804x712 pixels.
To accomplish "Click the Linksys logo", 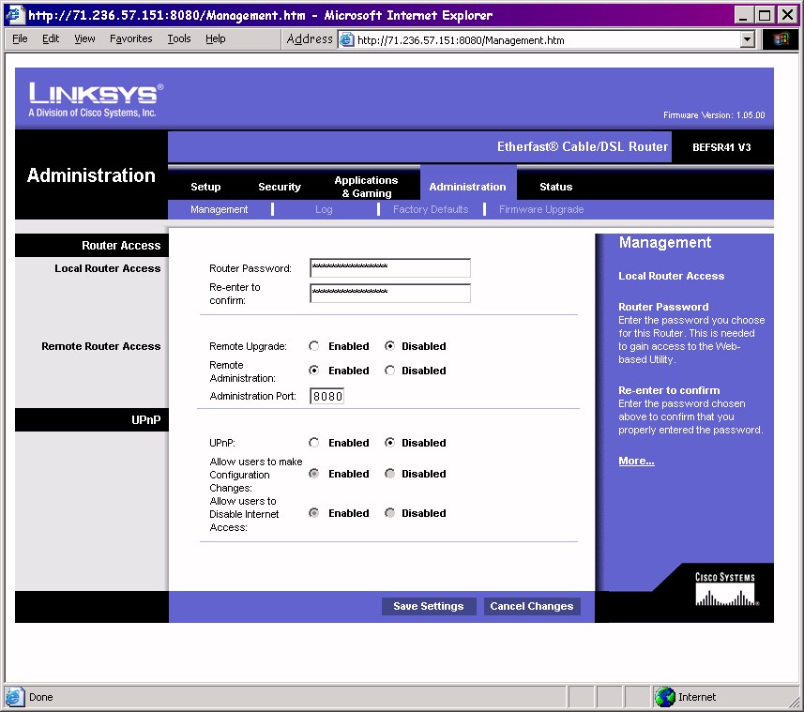I will 96,99.
